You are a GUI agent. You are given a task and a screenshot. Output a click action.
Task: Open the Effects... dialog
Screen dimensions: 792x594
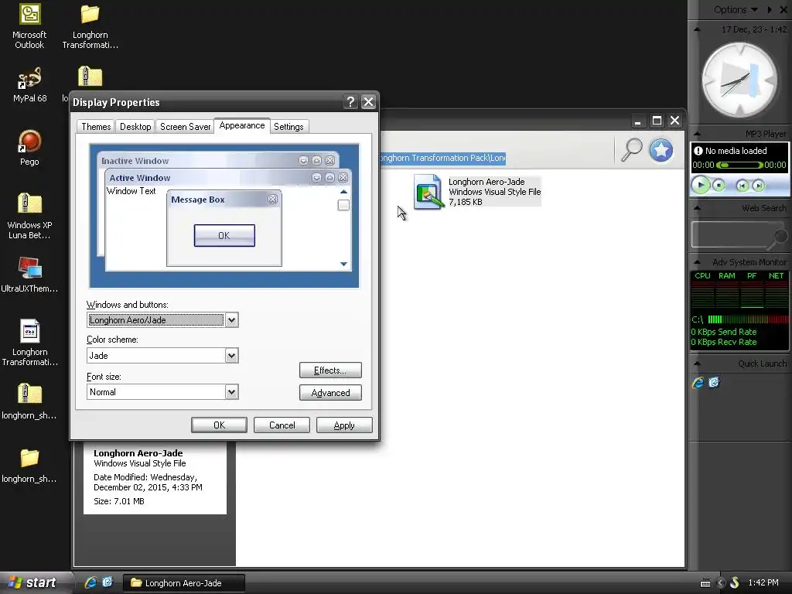[330, 370]
